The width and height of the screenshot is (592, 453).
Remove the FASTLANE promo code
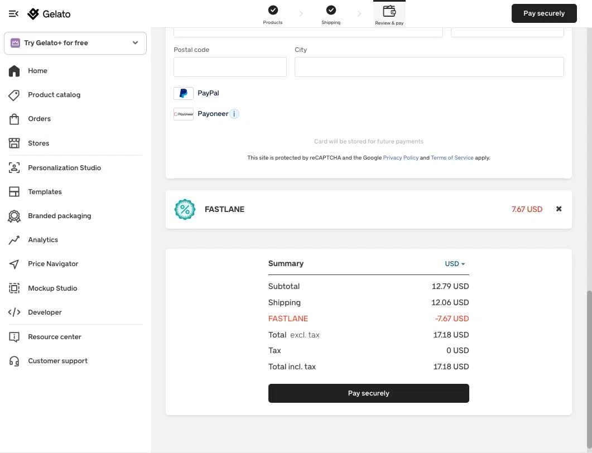tap(559, 209)
